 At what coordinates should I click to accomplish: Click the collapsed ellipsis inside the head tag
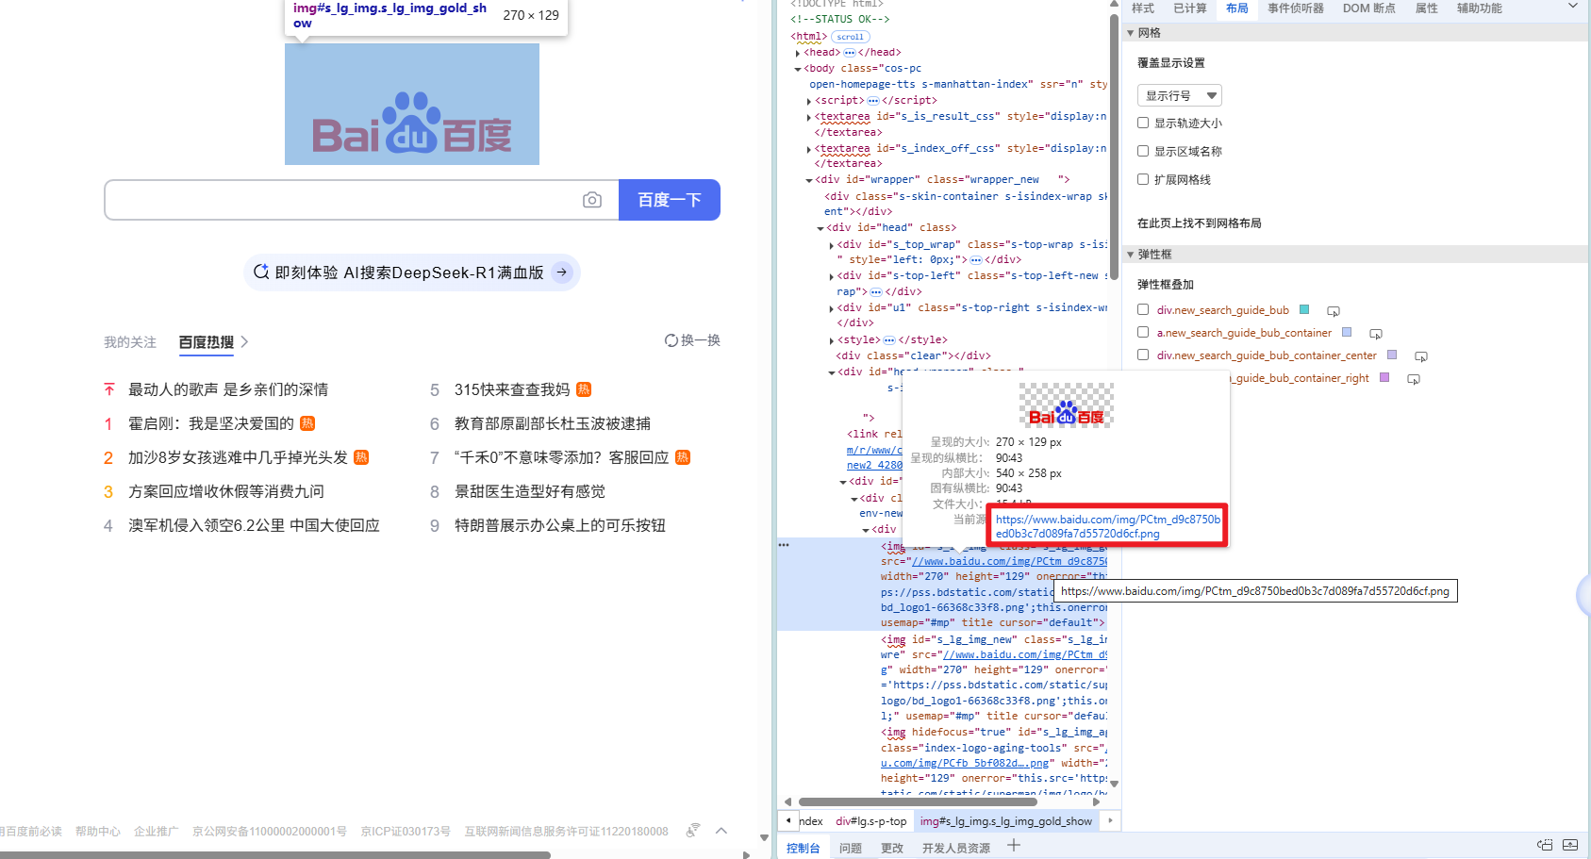tap(849, 53)
